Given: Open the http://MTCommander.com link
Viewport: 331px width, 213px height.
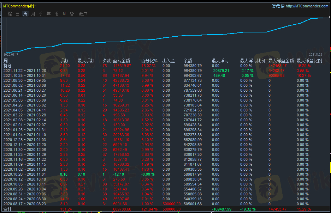Looking at the screenshot, I should coord(307,6).
